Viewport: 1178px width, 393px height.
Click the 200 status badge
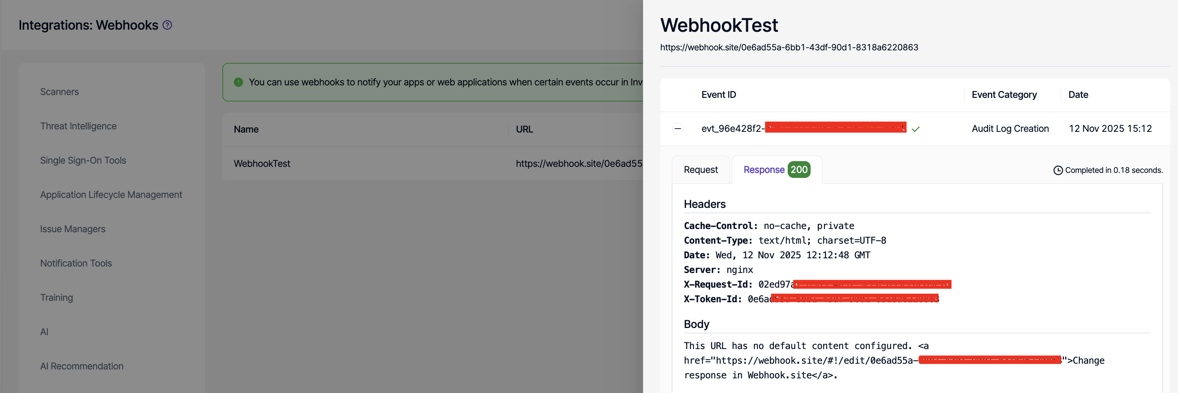coord(799,170)
